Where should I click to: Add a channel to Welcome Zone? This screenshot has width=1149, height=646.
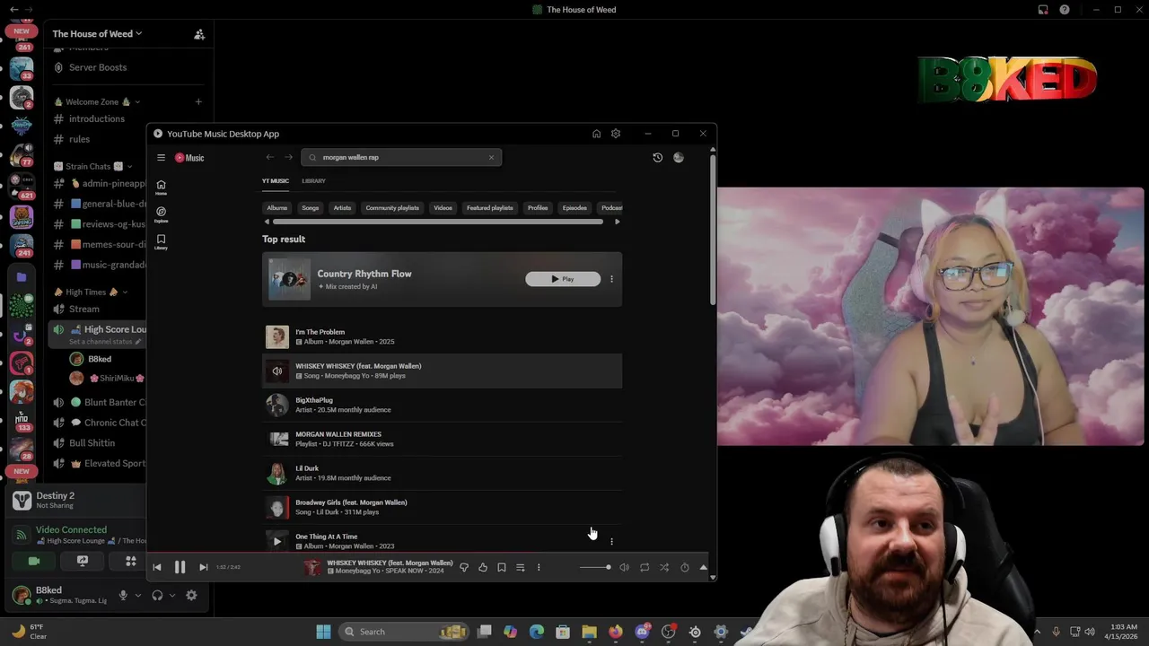(x=198, y=101)
